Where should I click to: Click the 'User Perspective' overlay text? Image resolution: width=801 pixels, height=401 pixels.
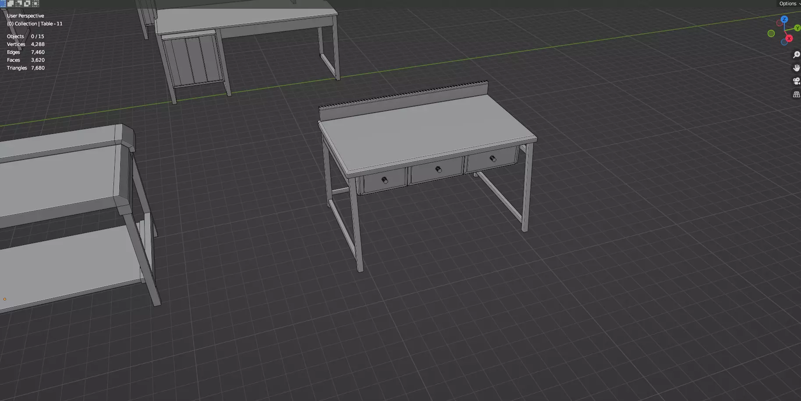(25, 16)
